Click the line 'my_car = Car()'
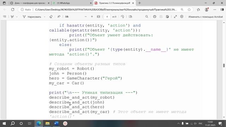Viewport: 226px width, 127px height. (x=66, y=83)
